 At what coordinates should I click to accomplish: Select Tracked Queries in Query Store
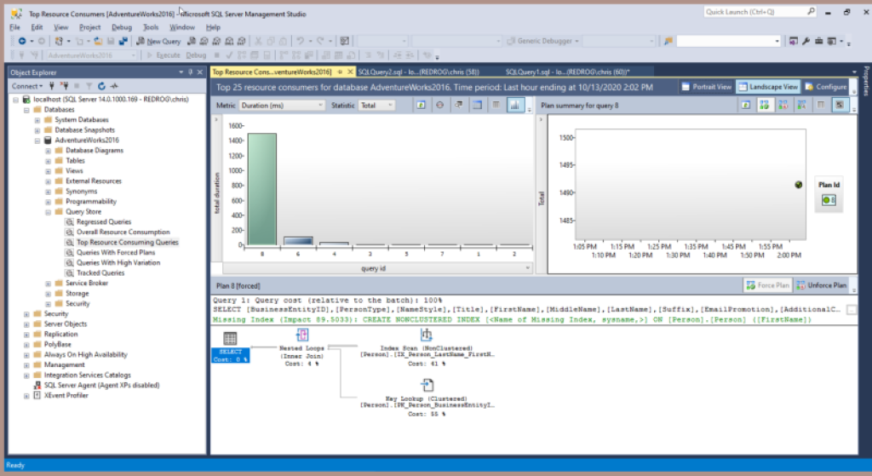coord(100,273)
